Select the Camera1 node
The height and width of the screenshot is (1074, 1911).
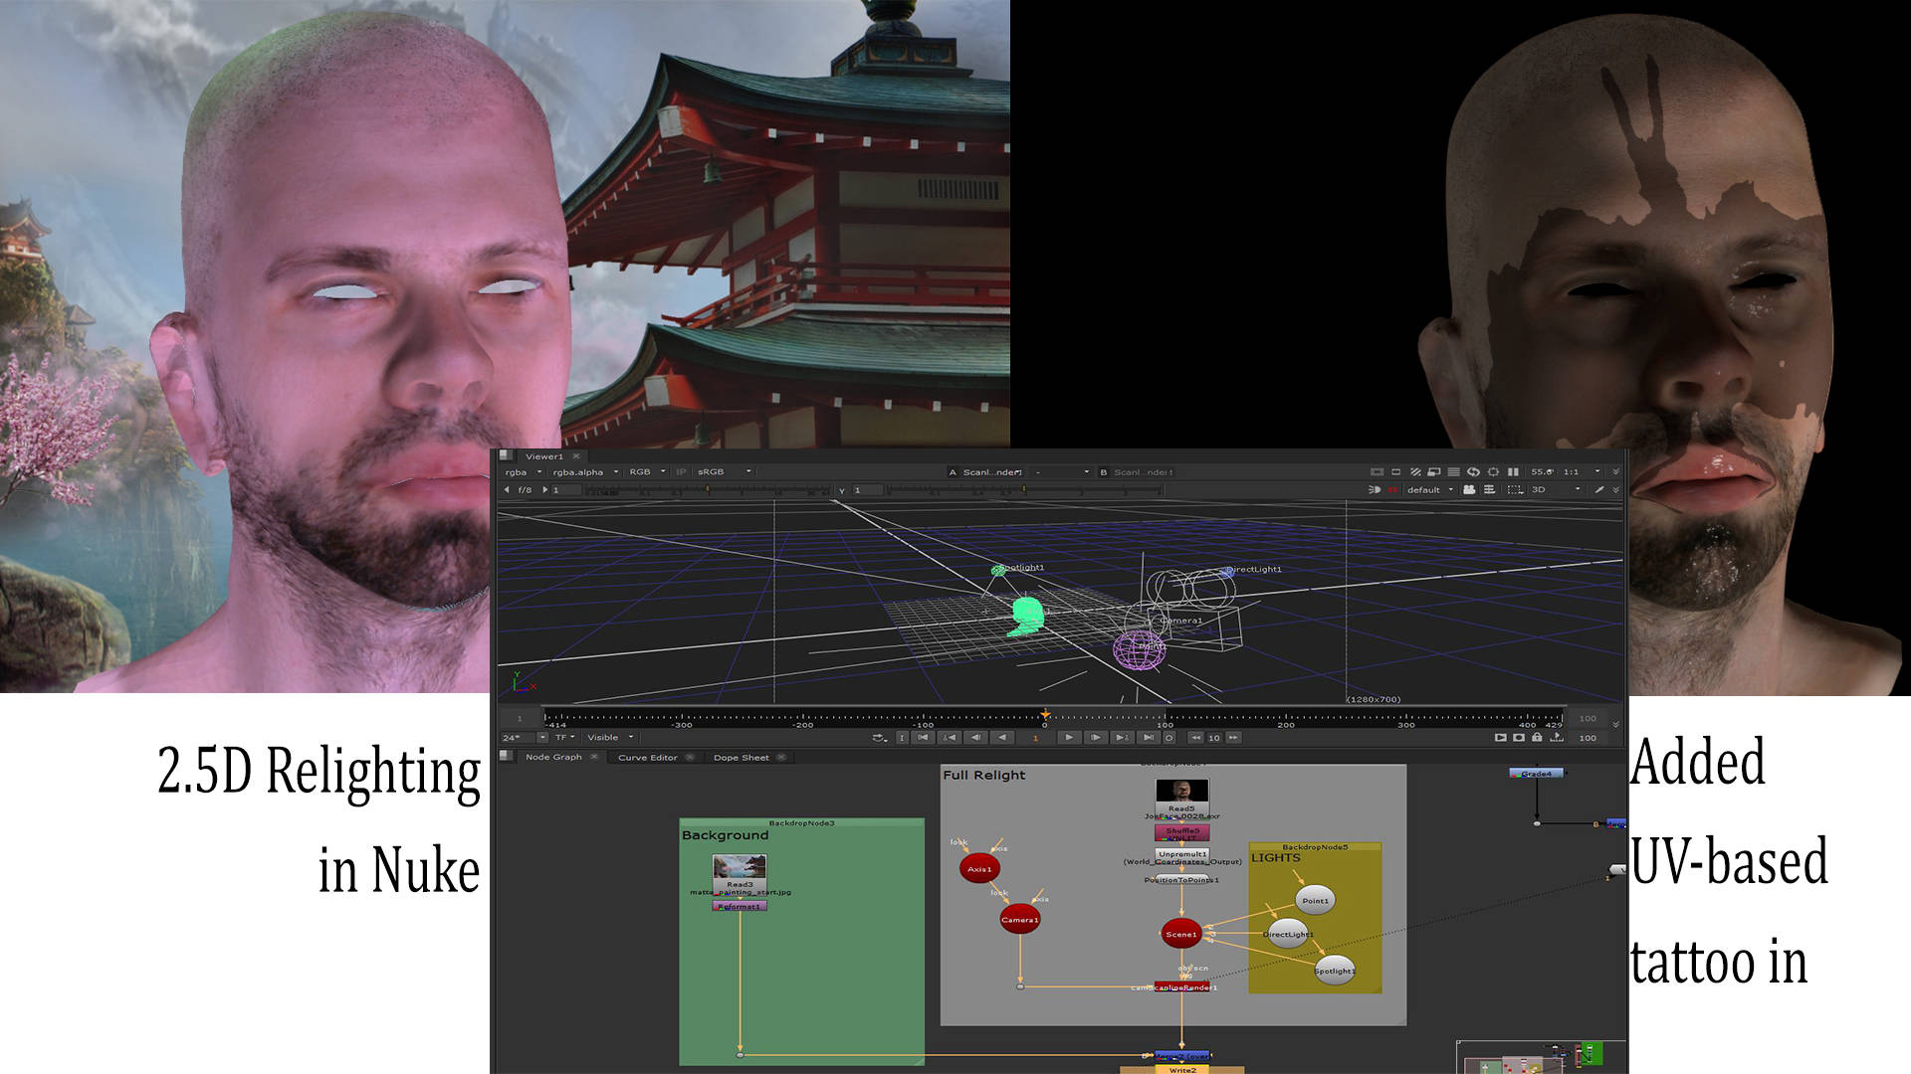pos(1019,920)
